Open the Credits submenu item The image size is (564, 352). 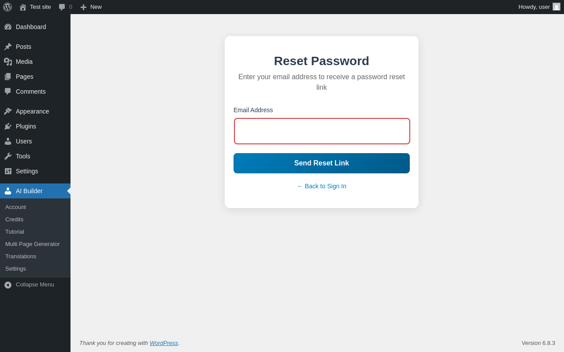14,219
